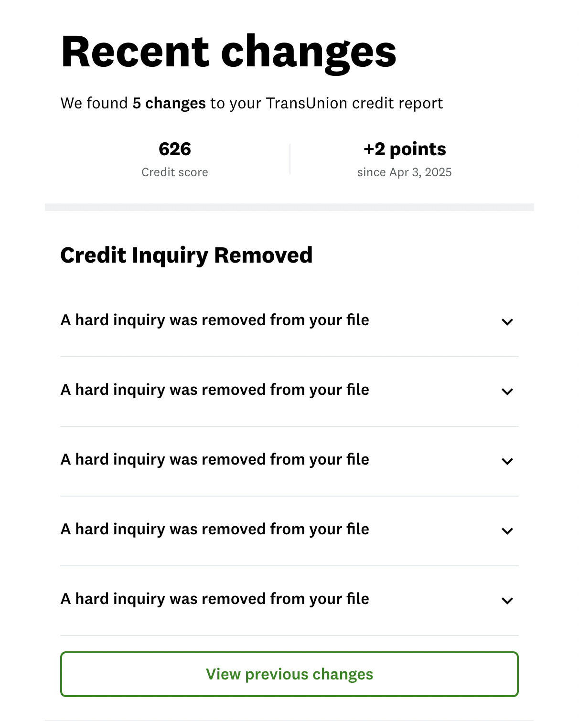Click the bold 5 changes text

point(169,103)
